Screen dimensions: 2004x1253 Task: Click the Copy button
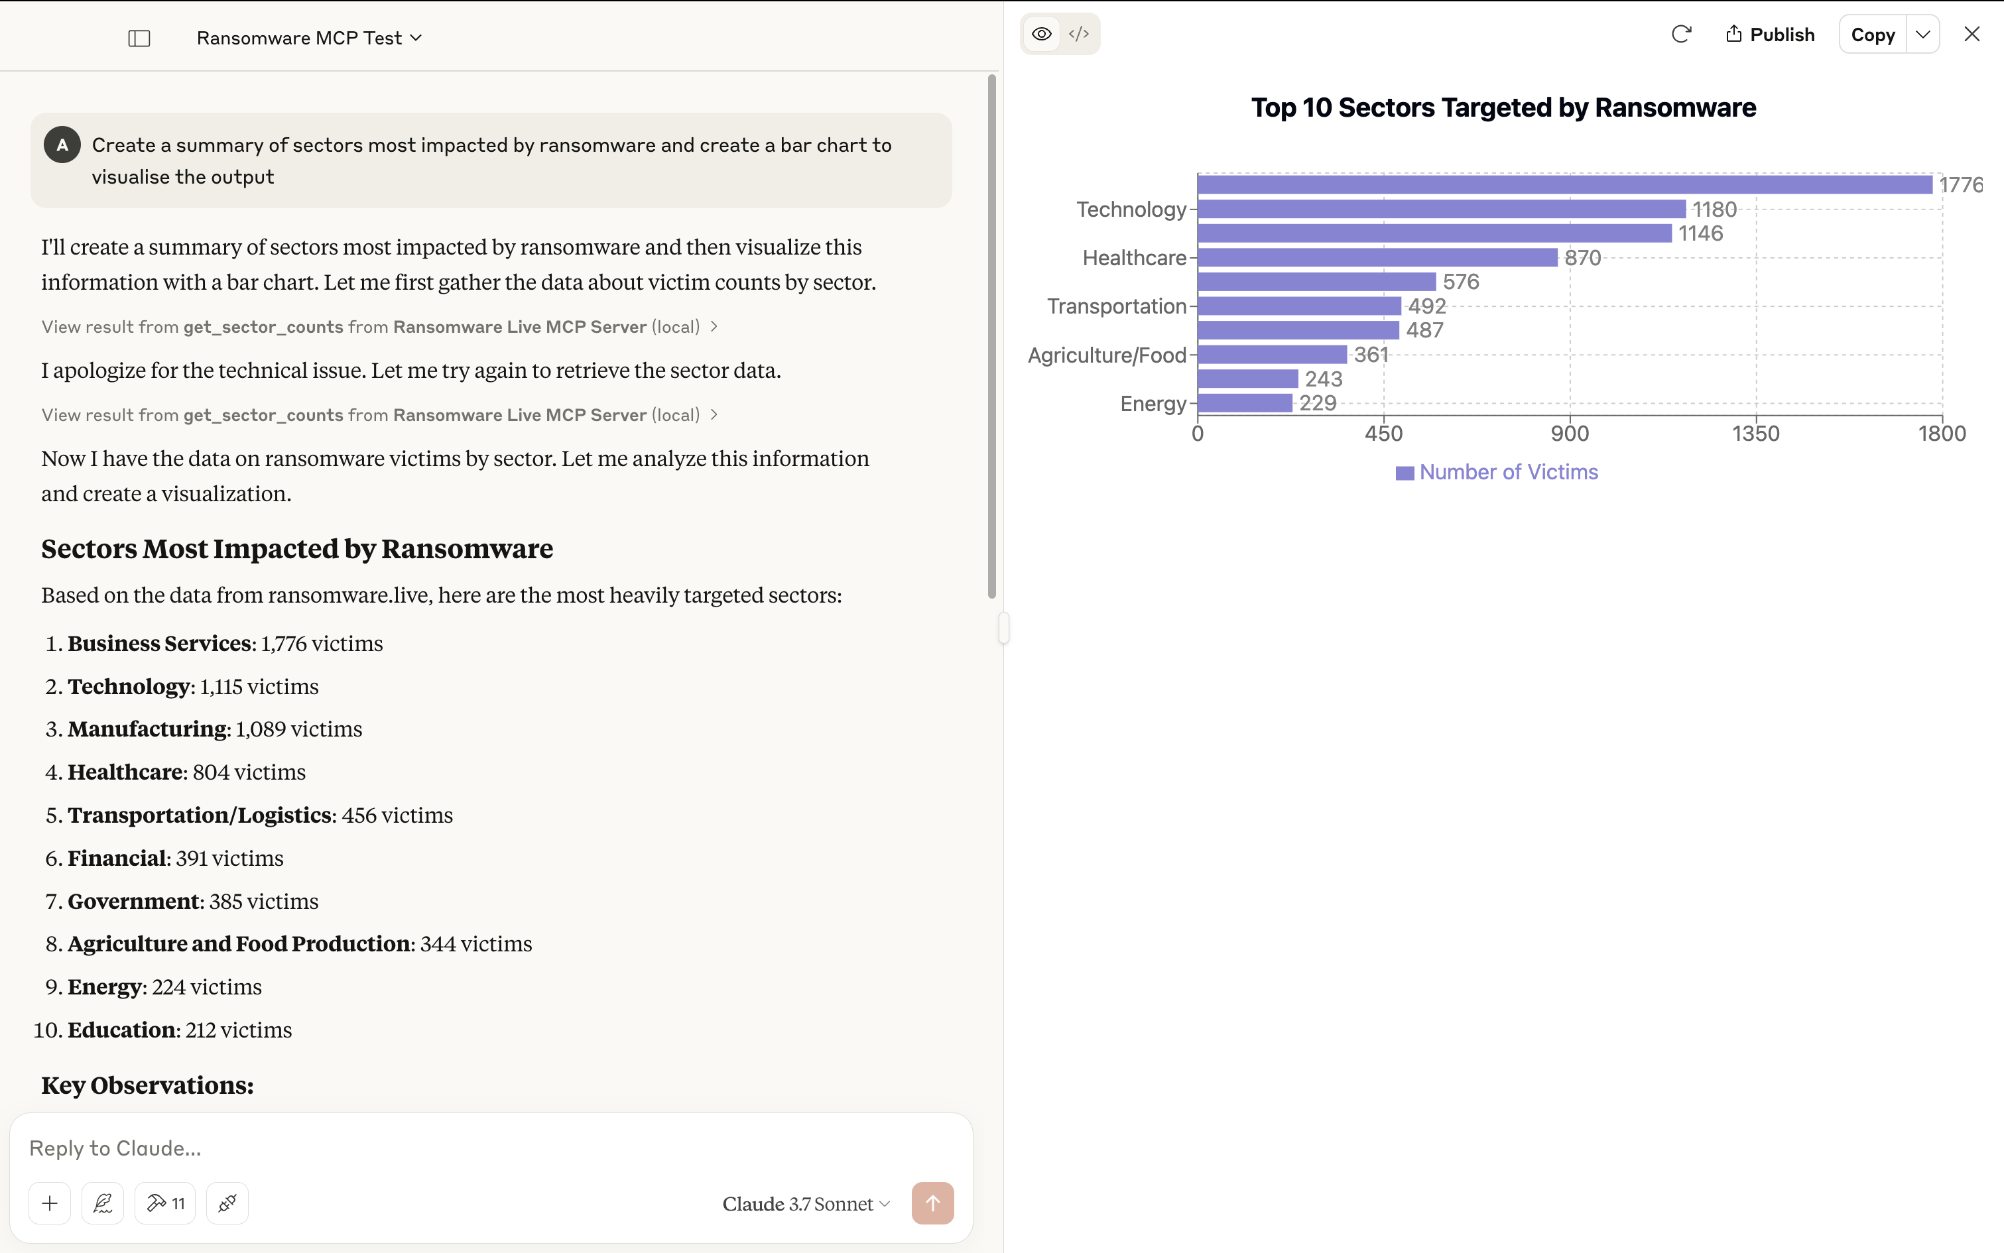coord(1872,34)
